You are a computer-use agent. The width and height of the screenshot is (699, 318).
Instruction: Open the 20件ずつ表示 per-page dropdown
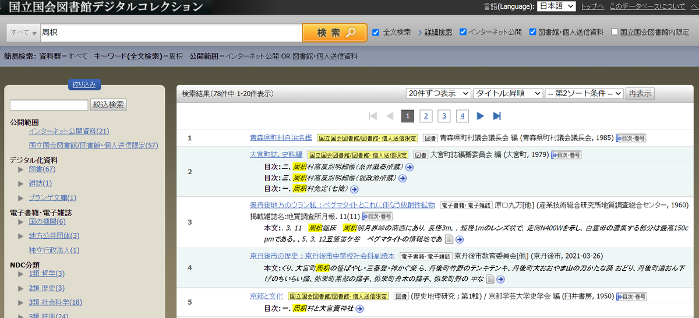pos(439,93)
